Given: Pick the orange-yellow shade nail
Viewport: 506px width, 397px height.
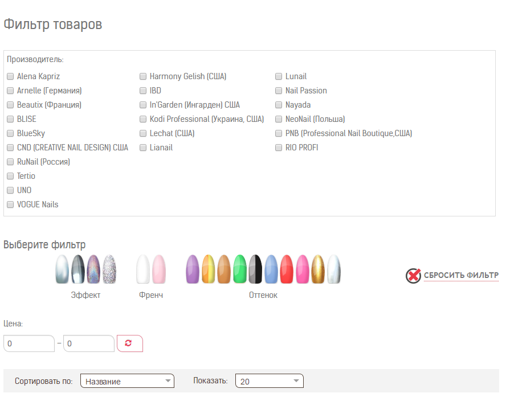Looking at the screenshot, I should [x=208, y=269].
